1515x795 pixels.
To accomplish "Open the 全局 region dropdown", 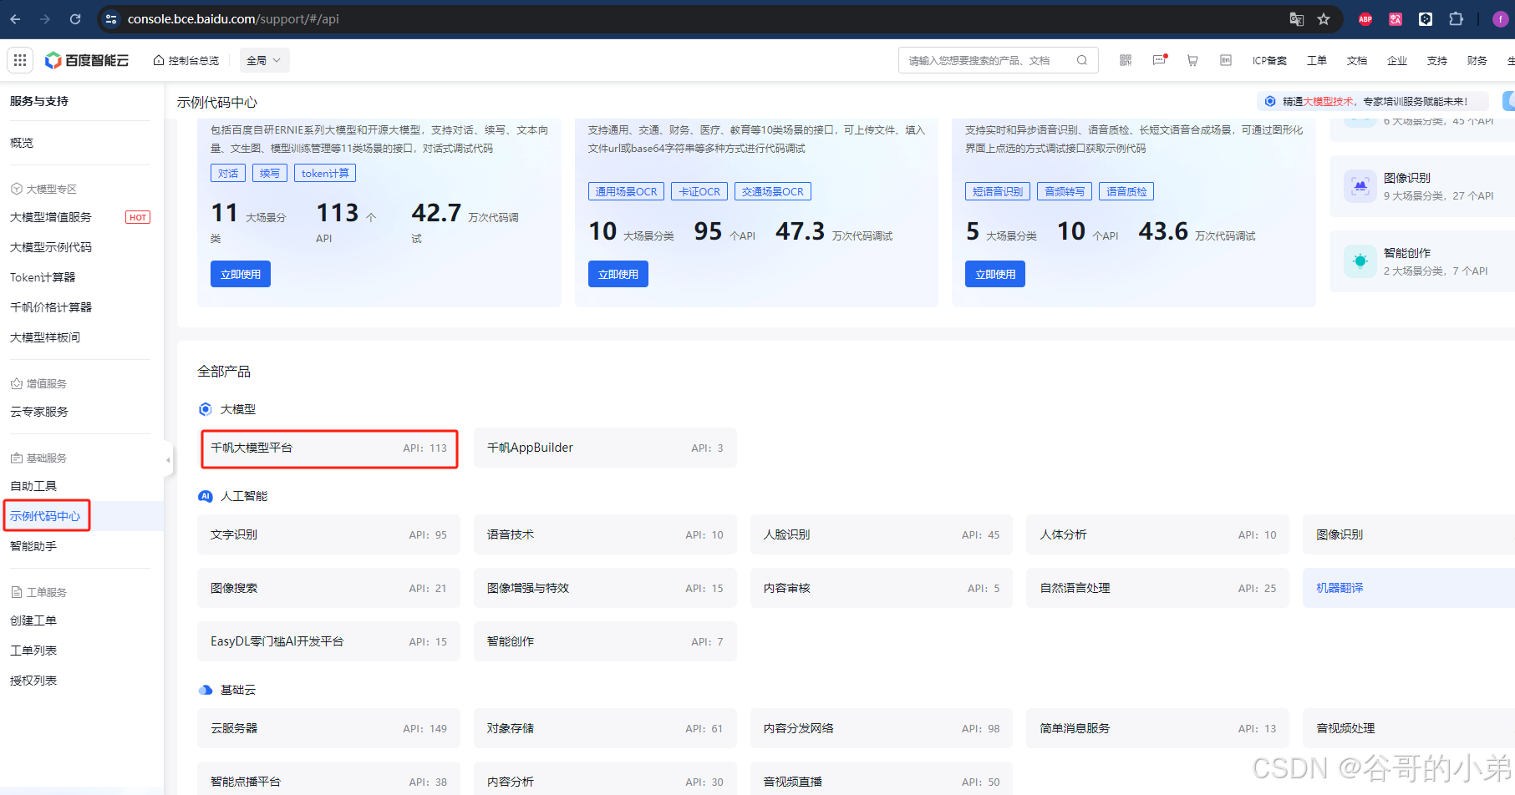I will pyautogui.click(x=264, y=60).
